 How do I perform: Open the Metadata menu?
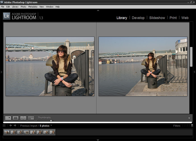32,6
